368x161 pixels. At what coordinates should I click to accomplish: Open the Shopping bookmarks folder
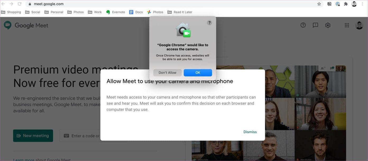pyautogui.click(x=11, y=12)
